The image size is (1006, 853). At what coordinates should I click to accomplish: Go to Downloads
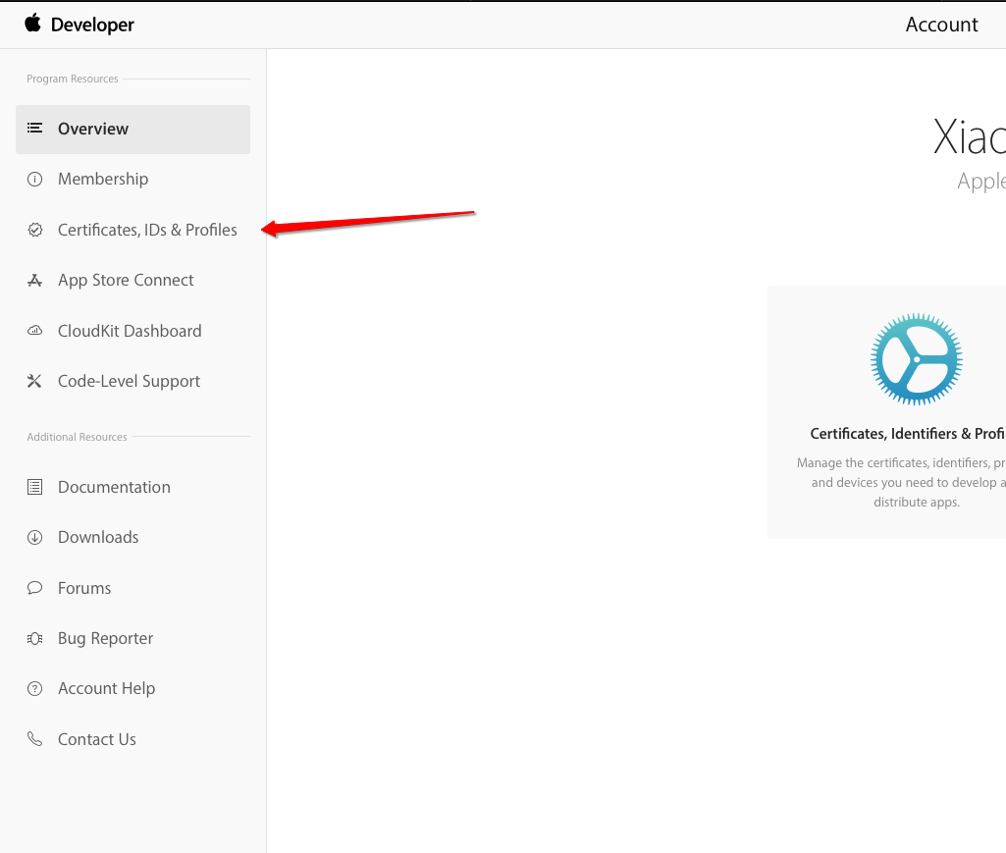point(98,537)
